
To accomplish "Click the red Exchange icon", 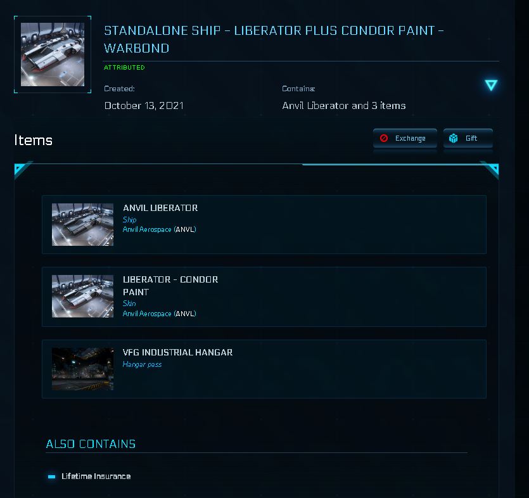I will click(384, 138).
